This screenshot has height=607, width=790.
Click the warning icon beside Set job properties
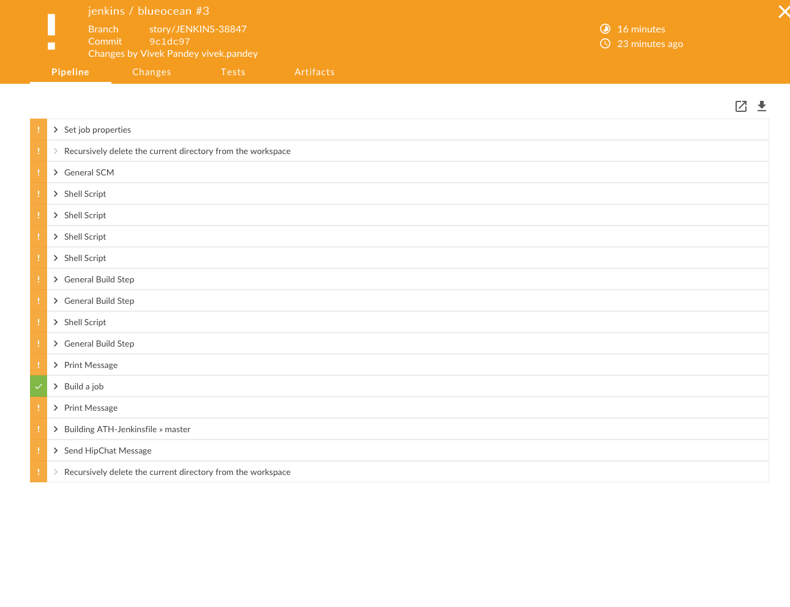point(39,130)
